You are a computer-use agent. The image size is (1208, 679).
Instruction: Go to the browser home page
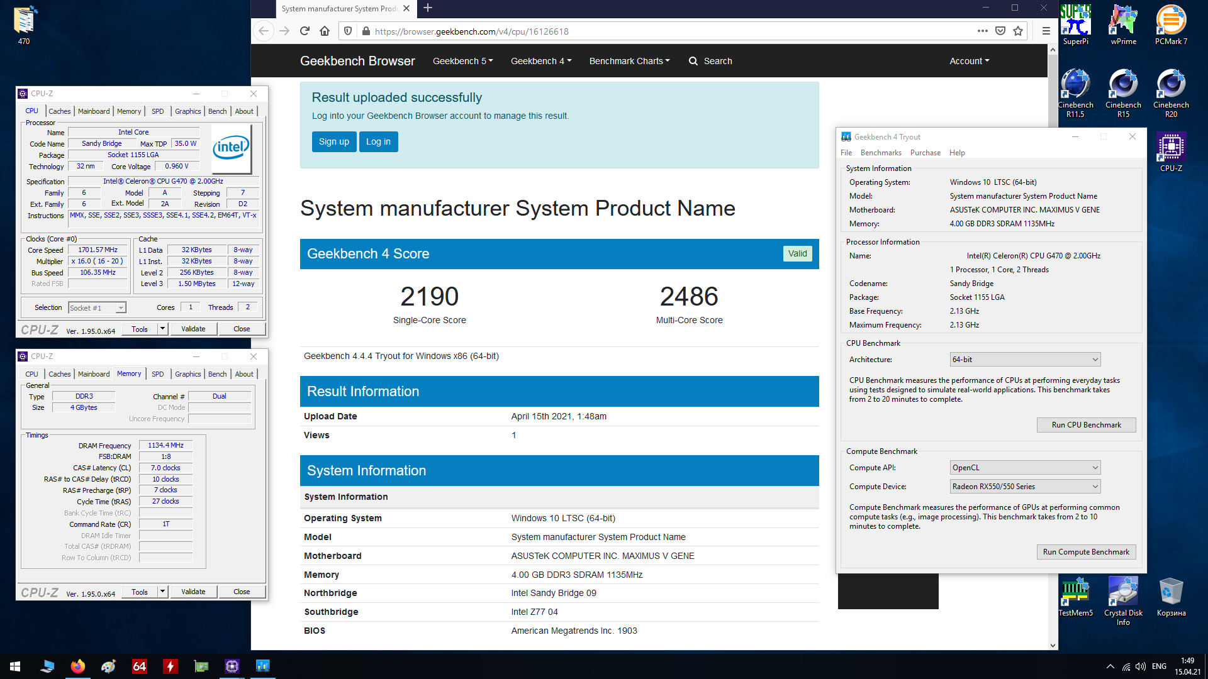click(x=325, y=31)
